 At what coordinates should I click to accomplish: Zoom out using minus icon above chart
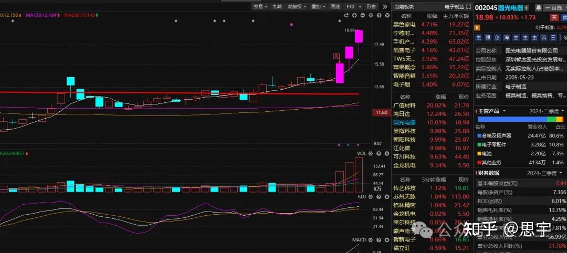361,16
